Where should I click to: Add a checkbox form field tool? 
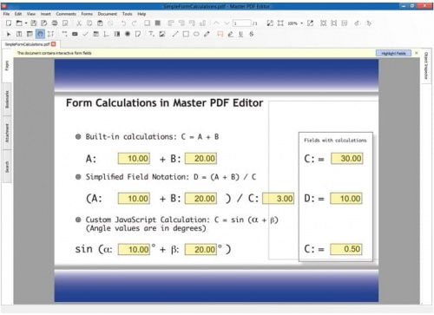point(85,34)
